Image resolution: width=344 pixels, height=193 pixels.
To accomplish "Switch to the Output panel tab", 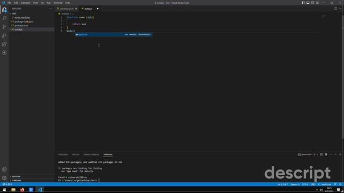I will 76,154.
